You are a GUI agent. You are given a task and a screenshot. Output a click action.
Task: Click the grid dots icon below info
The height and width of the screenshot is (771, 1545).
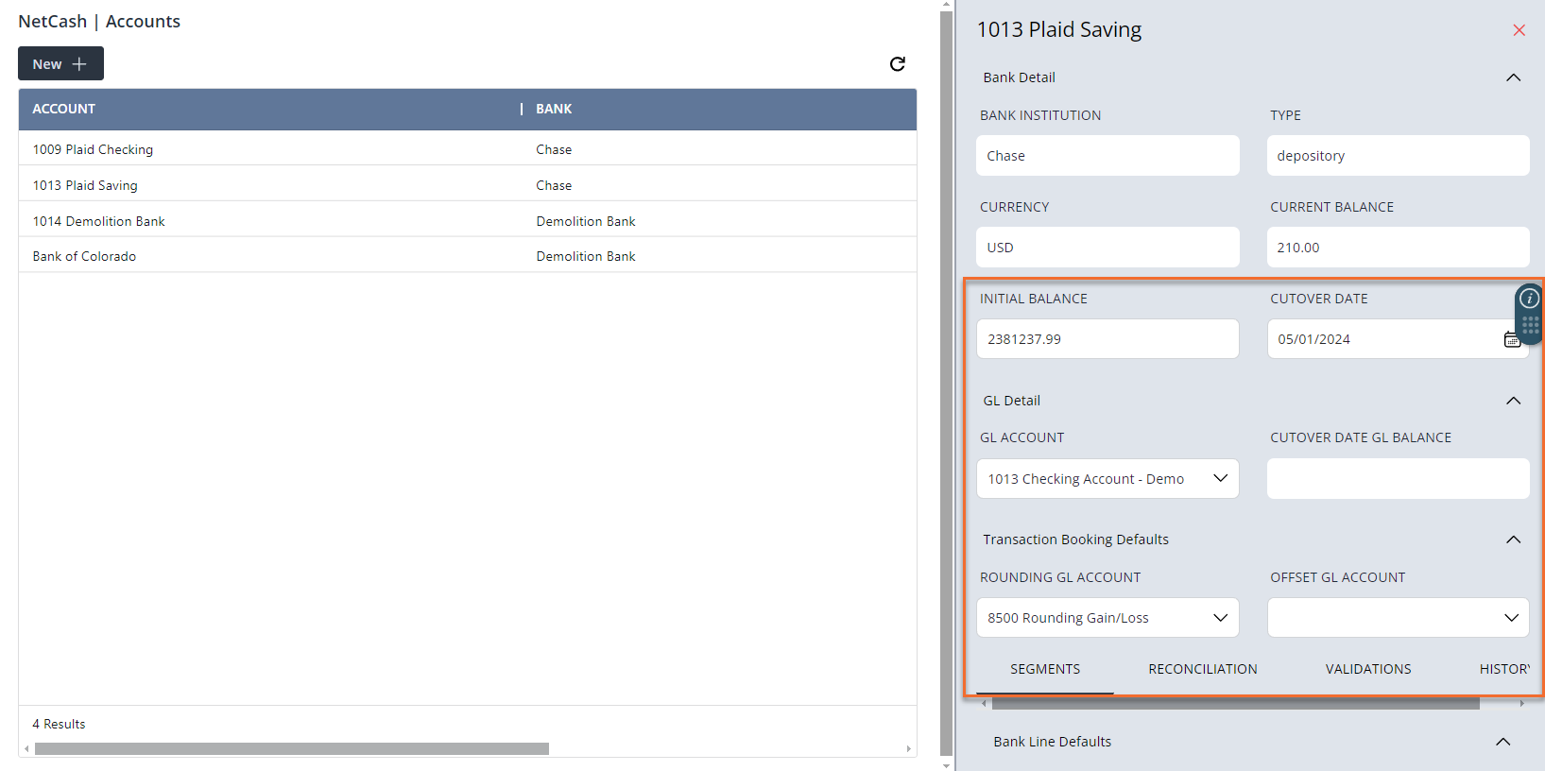[x=1530, y=326]
